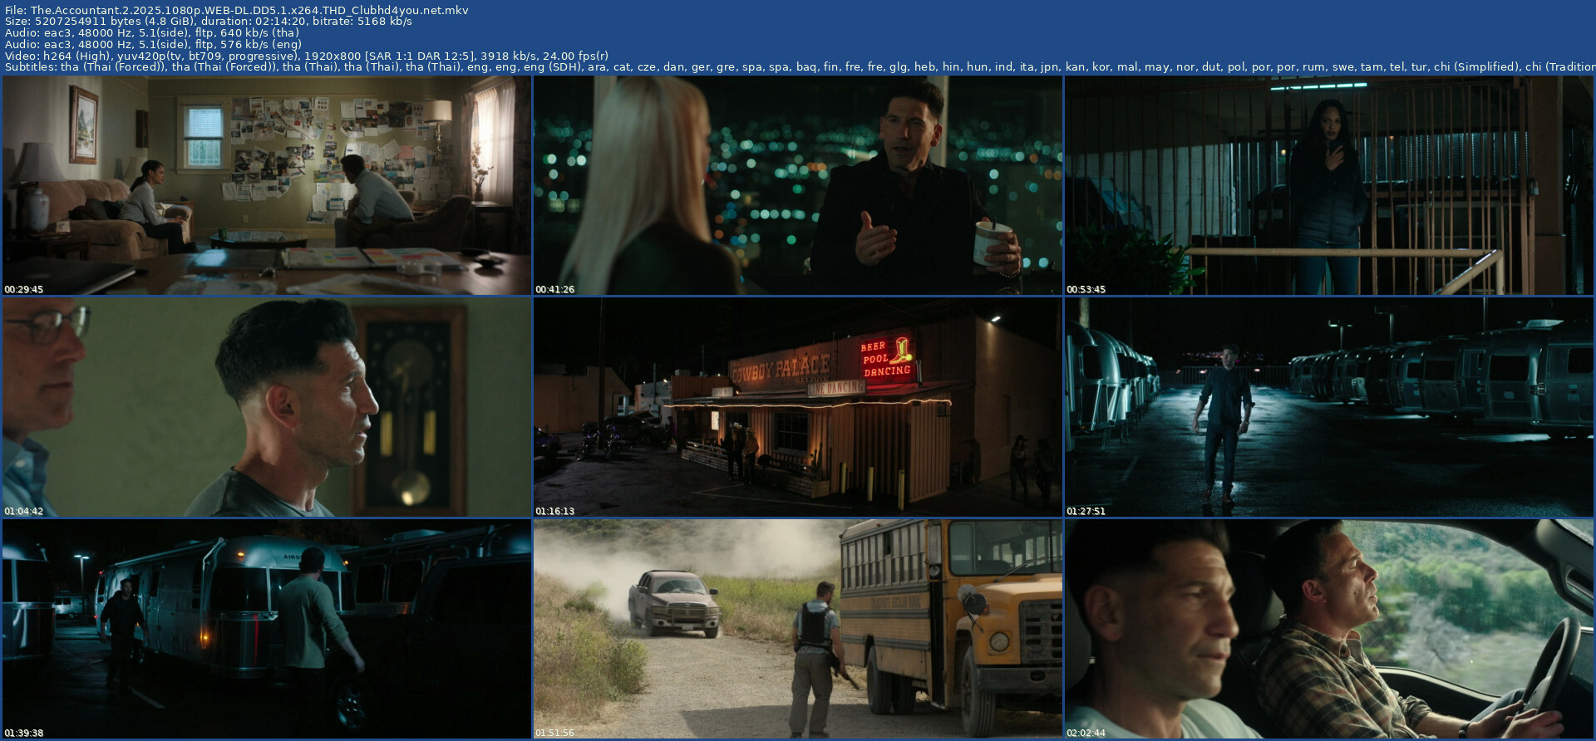Click the 01:16:13 timestamp label
This screenshot has height=741, width=1596.
click(x=555, y=511)
